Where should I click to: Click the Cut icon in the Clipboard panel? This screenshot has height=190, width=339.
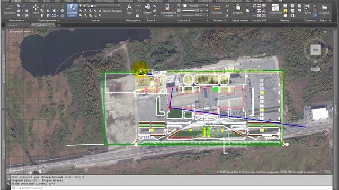coord(247,6)
